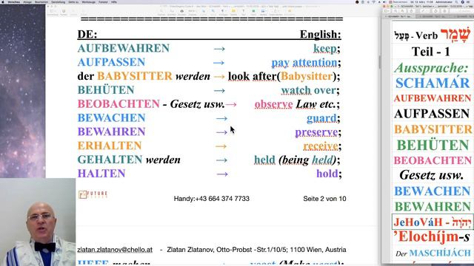This screenshot has height=266, width=474.
Task: Click the pink word BEOBACHTEN in the Pages document
Action: click(x=118, y=103)
